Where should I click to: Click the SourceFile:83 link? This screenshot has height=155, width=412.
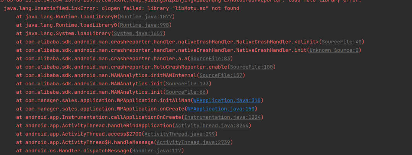tap(210, 59)
